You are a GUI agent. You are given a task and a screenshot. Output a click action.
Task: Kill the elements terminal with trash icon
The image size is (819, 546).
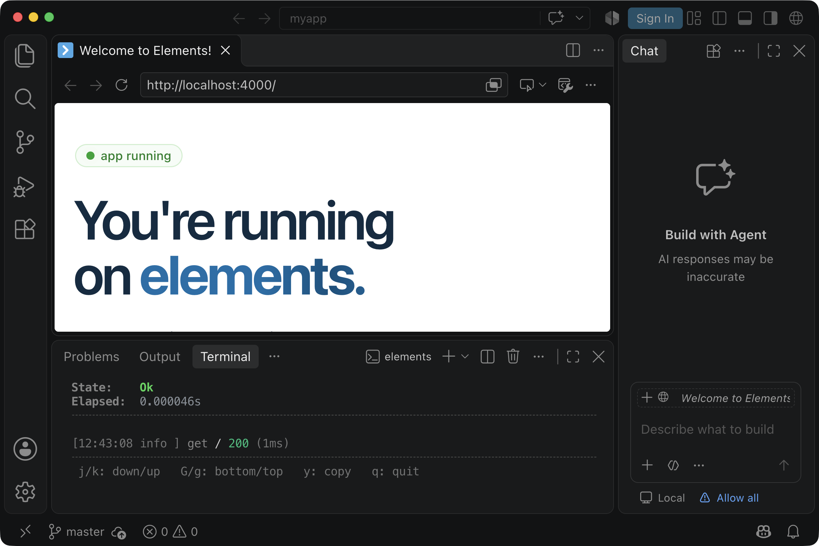point(513,356)
